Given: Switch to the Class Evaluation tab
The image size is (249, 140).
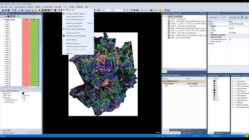Looking at the screenshot, I should (x=186, y=130).
